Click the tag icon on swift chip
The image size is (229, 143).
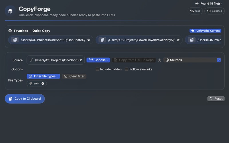tap(31, 84)
